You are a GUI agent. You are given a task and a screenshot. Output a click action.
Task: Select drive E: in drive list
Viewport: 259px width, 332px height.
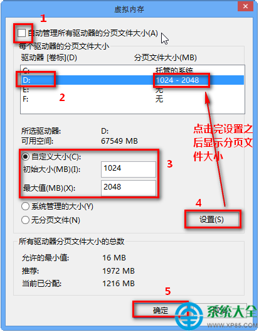click(132, 90)
